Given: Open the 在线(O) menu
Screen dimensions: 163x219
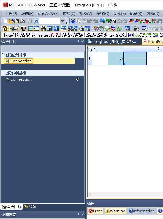Looking at the screenshot, I should [x=103, y=14].
